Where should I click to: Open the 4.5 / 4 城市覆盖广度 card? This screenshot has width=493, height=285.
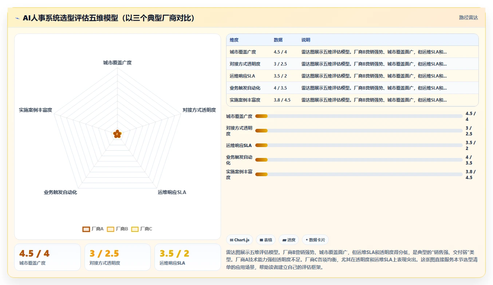point(47,257)
